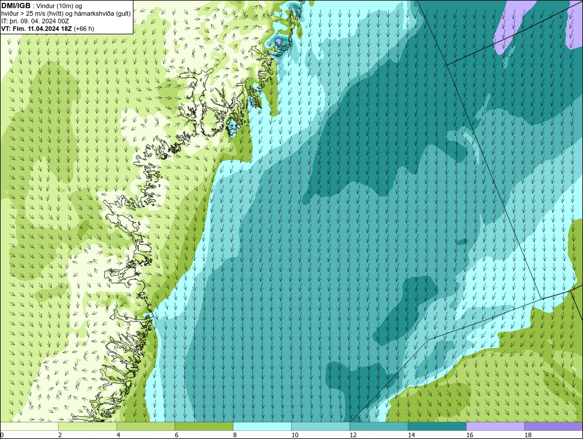
Task: Click the legend scale label '10'
Action: [x=294, y=435]
